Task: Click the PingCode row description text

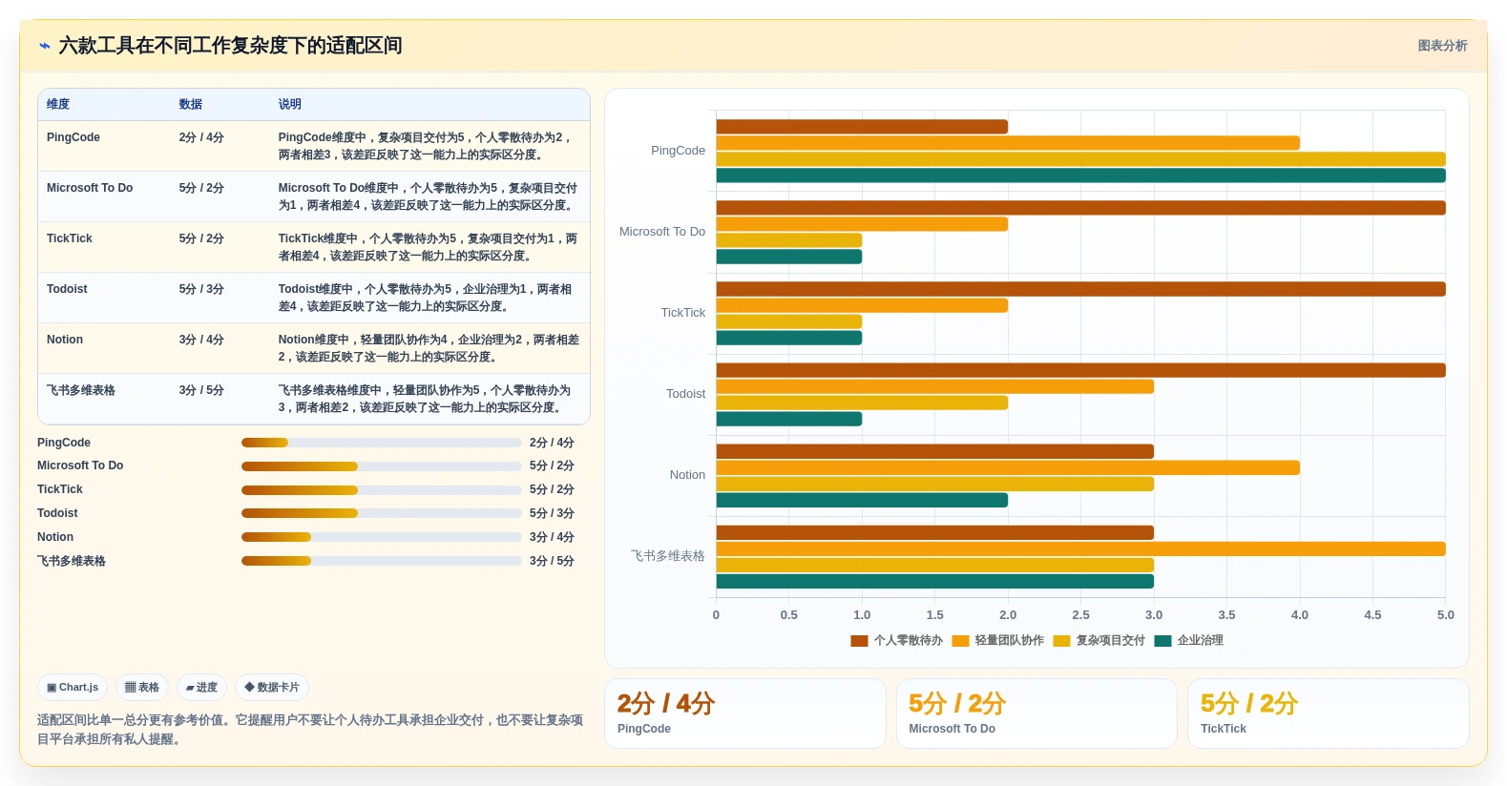Action: (428, 146)
